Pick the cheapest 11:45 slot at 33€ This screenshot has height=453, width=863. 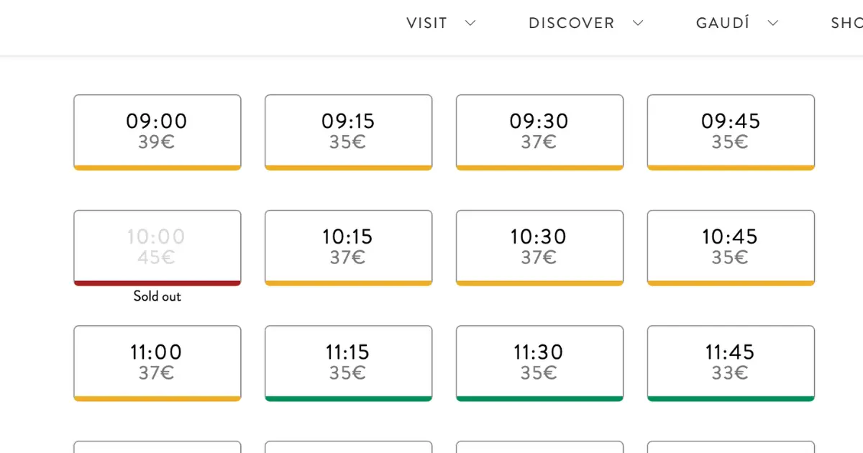pos(731,362)
